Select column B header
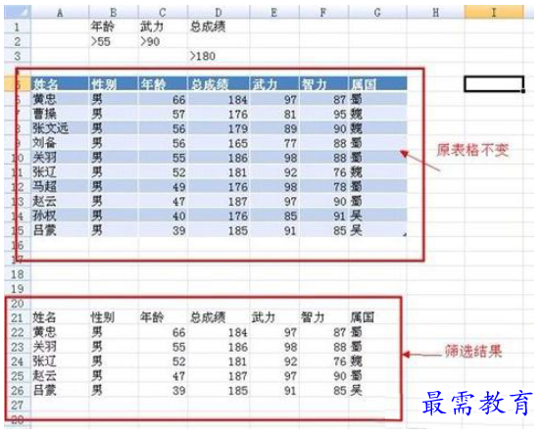 [113, 13]
